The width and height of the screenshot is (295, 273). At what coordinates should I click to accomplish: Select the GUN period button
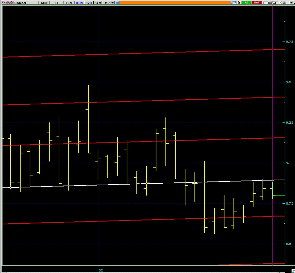[44, 3]
